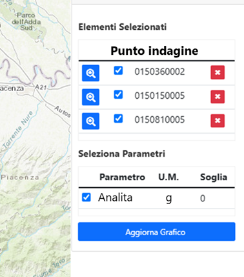The image size is (244, 277).
Task: Toggle the Analita parameter checkbox
Action: (86, 197)
